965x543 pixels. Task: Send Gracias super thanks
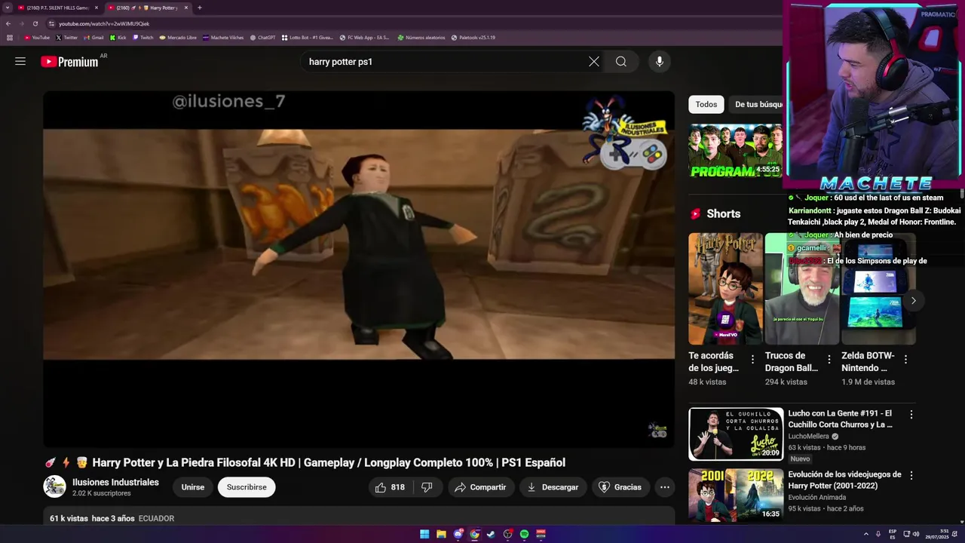[620, 487]
